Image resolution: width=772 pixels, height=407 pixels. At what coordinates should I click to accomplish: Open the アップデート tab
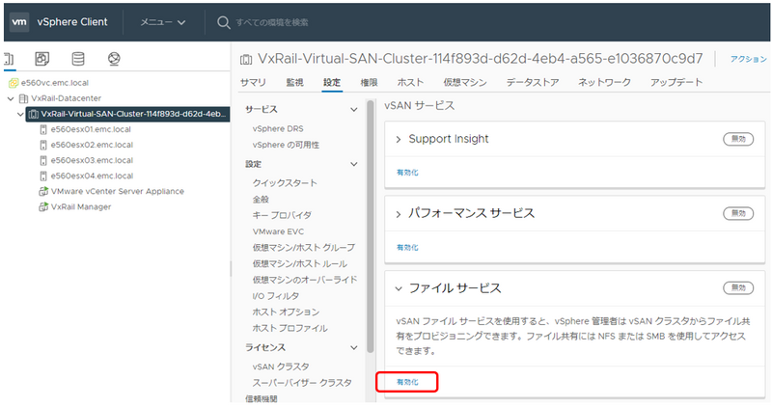click(x=676, y=82)
